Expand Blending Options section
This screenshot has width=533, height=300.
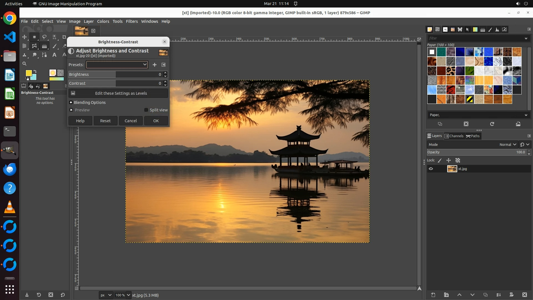click(x=71, y=102)
